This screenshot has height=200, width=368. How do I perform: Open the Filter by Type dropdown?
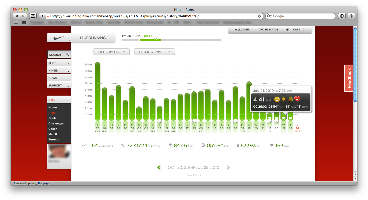154,52
